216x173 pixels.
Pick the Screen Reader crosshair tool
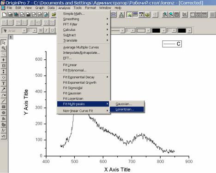click(4, 60)
